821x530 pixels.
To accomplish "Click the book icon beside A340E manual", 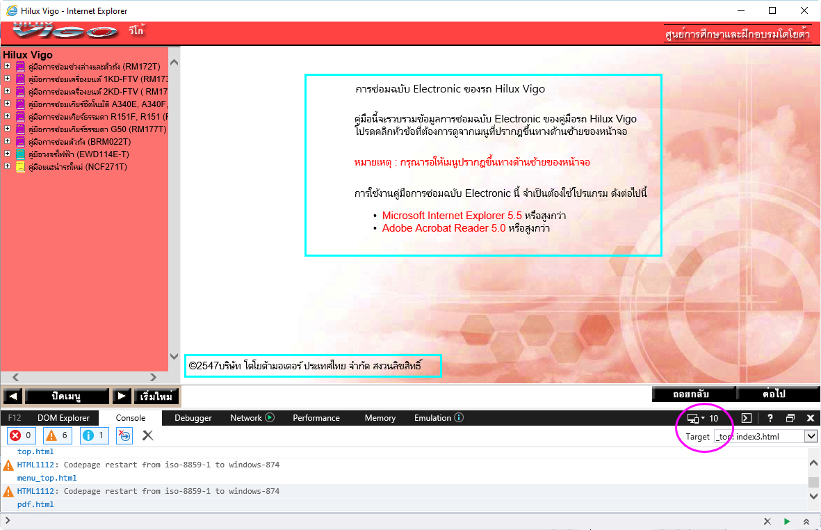I will click(x=20, y=104).
